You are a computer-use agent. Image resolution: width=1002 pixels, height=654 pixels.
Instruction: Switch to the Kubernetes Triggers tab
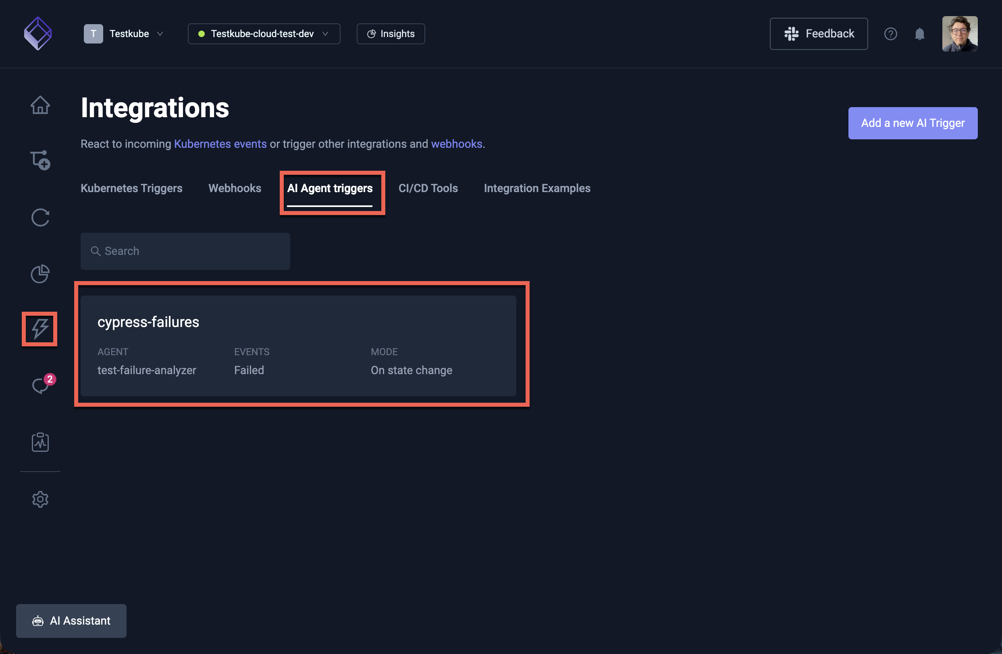click(131, 188)
